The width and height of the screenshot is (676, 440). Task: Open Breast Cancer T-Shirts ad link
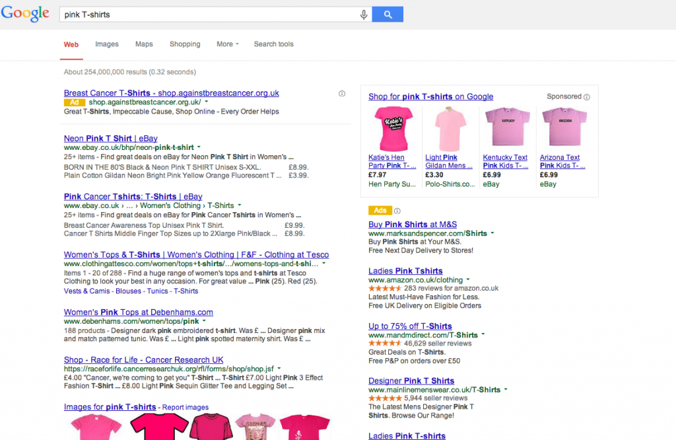tap(172, 92)
